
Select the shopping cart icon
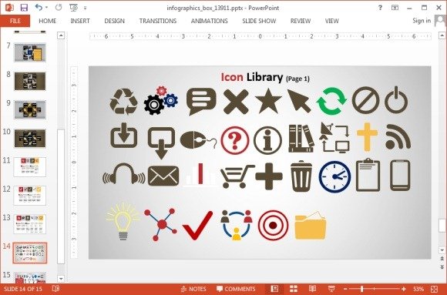(237, 176)
